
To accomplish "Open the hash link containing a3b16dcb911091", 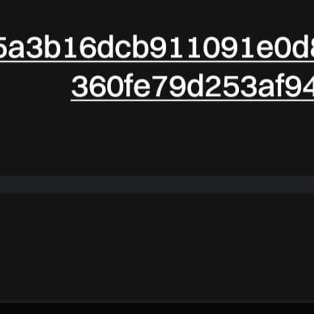I will 157,48.
